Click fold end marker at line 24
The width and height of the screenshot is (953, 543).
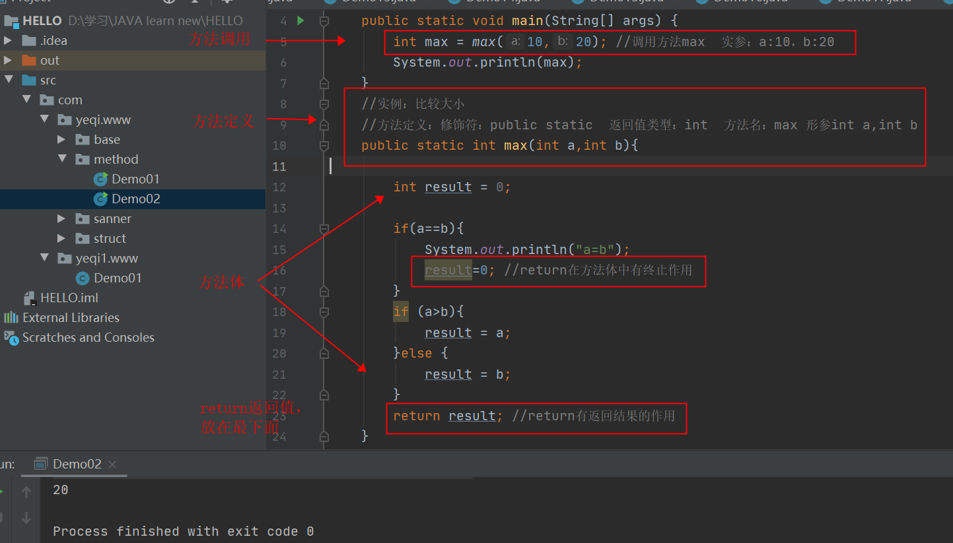point(324,436)
